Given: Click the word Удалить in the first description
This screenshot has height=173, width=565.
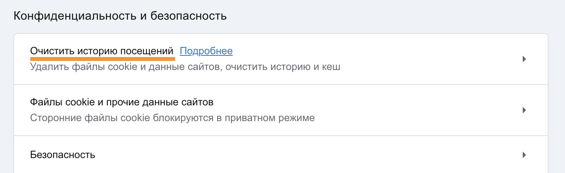Looking at the screenshot, I should tap(46, 67).
